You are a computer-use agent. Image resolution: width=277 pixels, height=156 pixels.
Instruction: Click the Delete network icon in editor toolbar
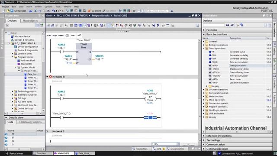[52, 26]
